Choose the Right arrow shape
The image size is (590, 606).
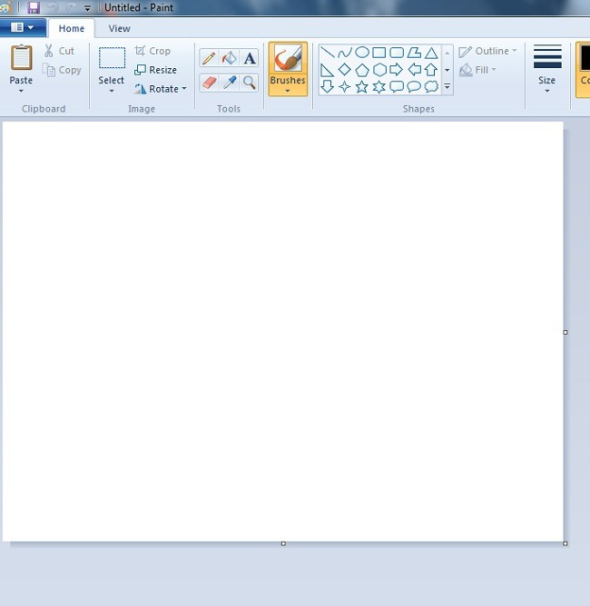click(x=397, y=70)
